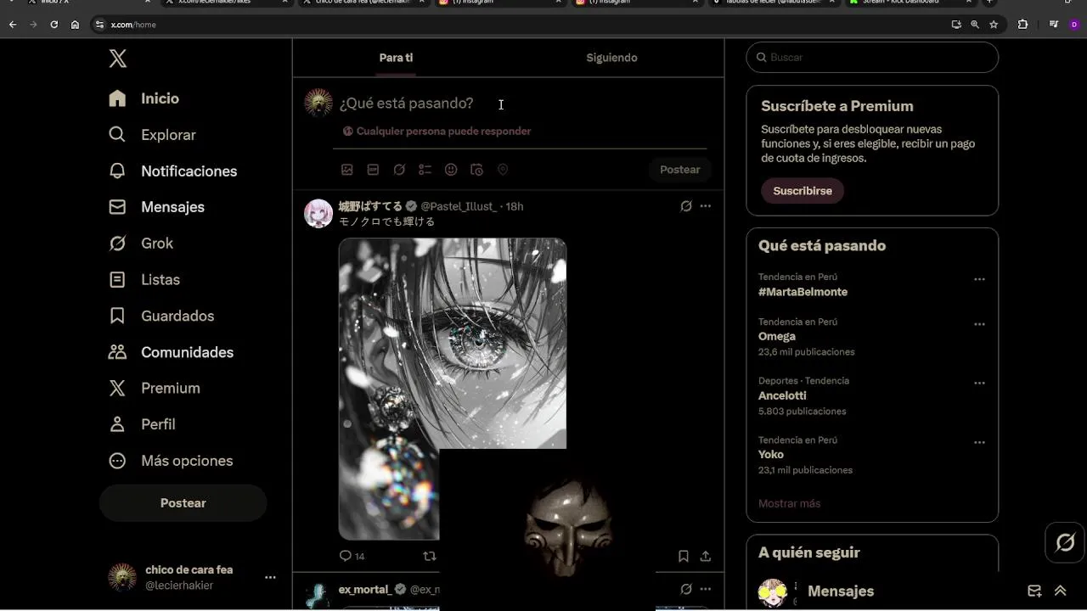The height and width of the screenshot is (611, 1087).
Task: Open Notificaciones from the sidebar
Action: click(172, 171)
